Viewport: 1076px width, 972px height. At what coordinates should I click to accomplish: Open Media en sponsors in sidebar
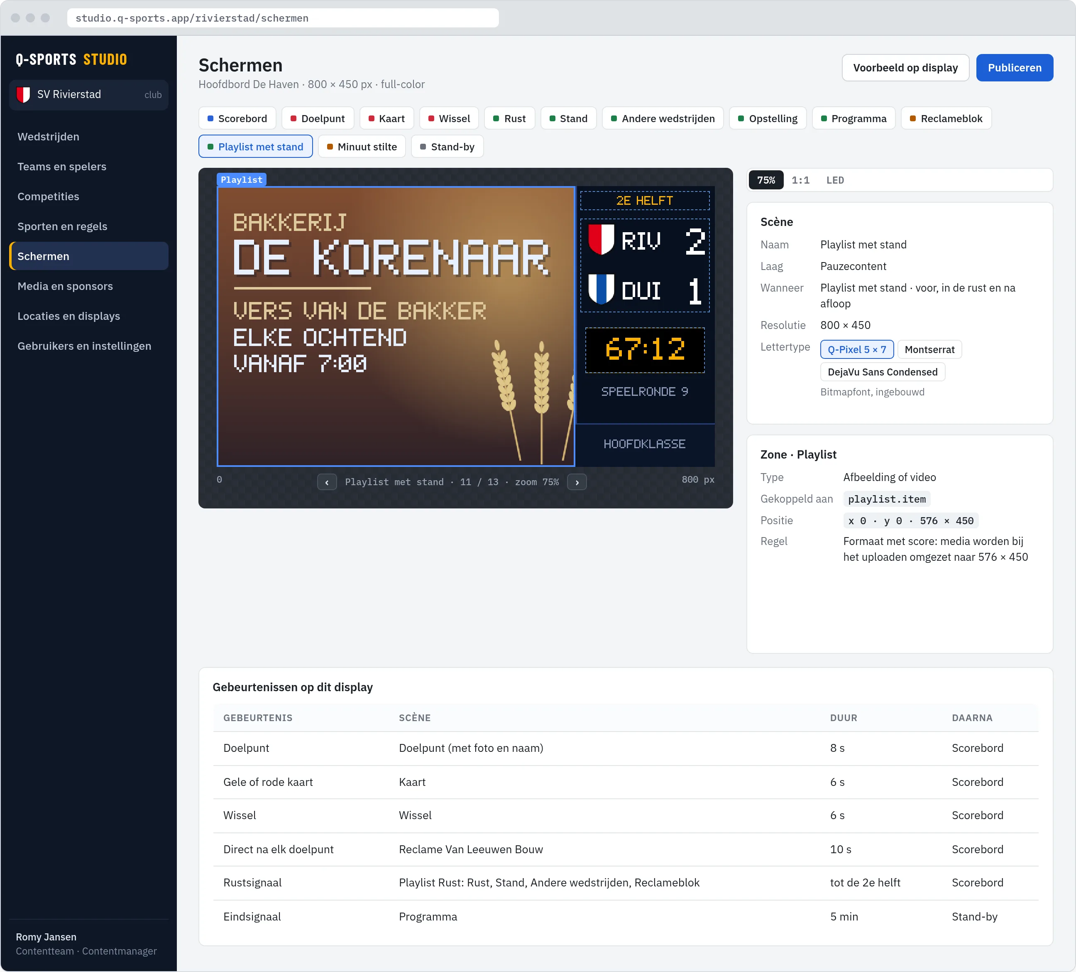(88, 286)
